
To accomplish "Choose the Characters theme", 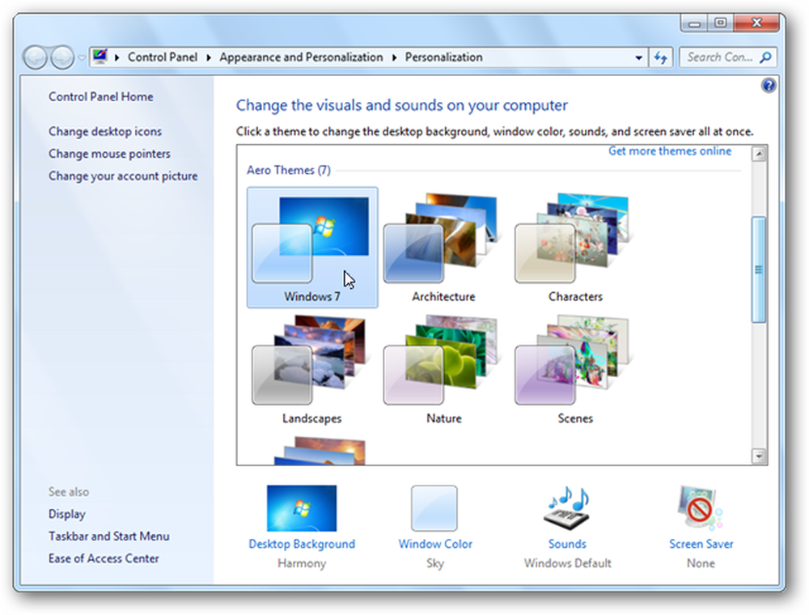I will (574, 247).
